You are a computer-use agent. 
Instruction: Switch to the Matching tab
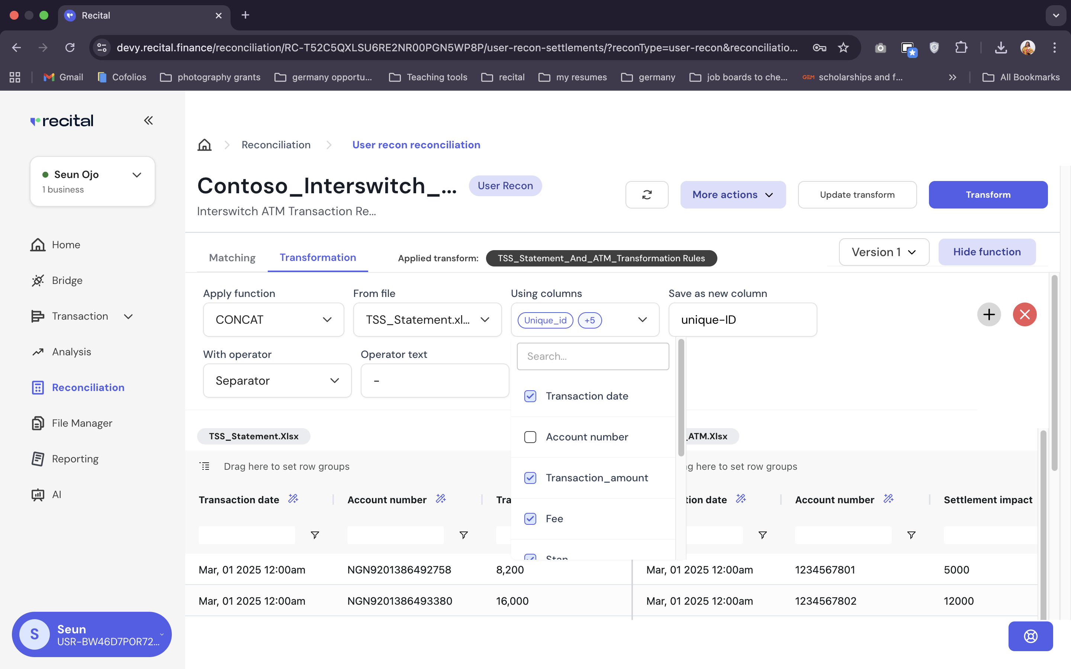coord(232,258)
